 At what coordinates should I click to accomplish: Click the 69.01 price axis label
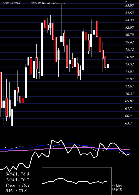130,101
